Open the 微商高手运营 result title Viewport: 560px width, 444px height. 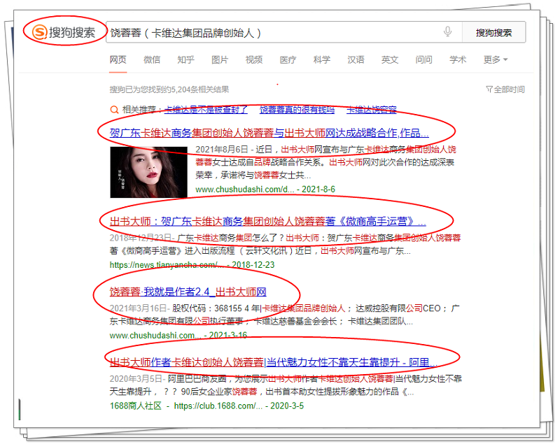pos(268,222)
